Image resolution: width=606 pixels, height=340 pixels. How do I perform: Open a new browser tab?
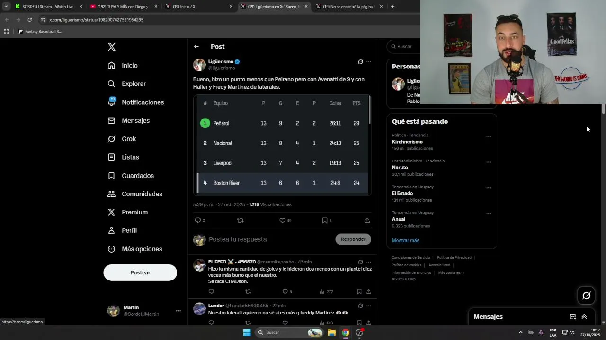coord(392,7)
